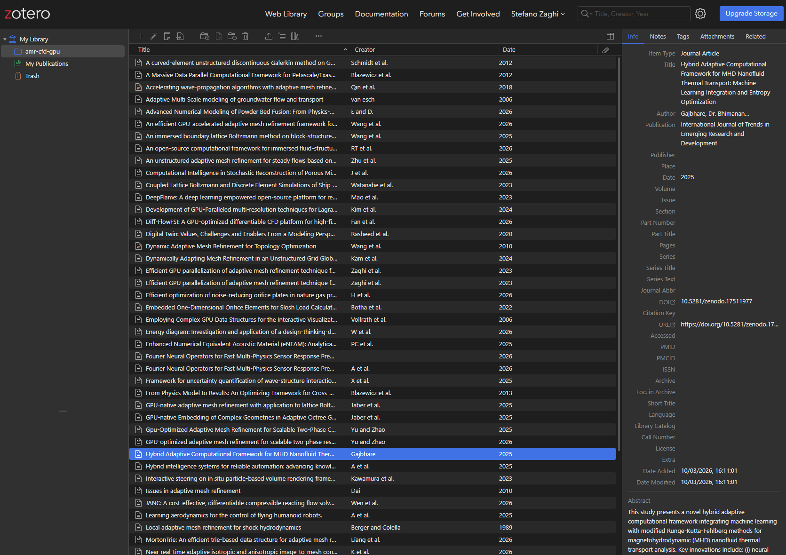786x555 pixels.
Task: Create a new standalone note
Action: click(x=167, y=36)
